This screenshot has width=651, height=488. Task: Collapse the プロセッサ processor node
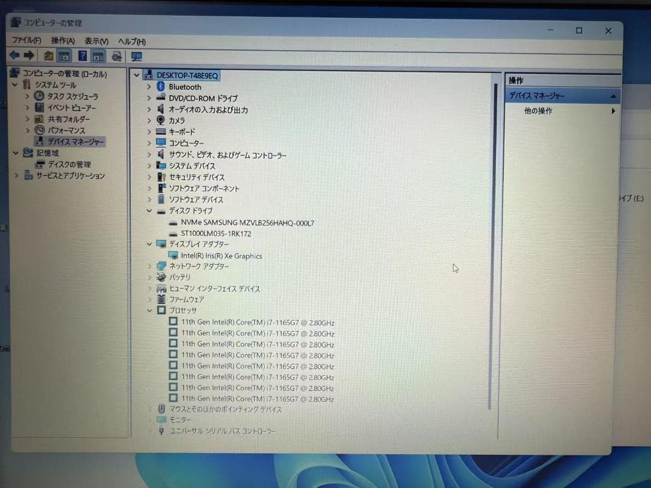pyautogui.click(x=149, y=311)
